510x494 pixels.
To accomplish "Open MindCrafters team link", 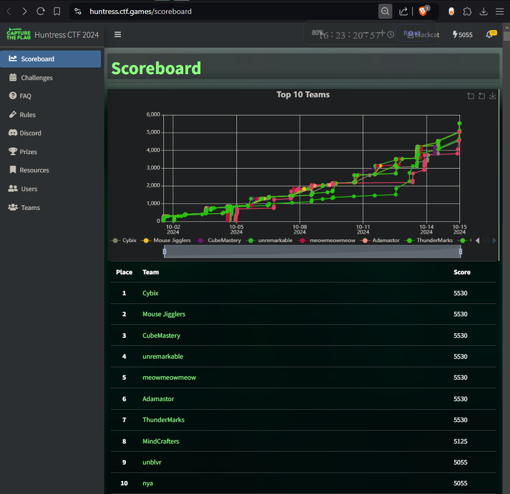I will (x=161, y=441).
